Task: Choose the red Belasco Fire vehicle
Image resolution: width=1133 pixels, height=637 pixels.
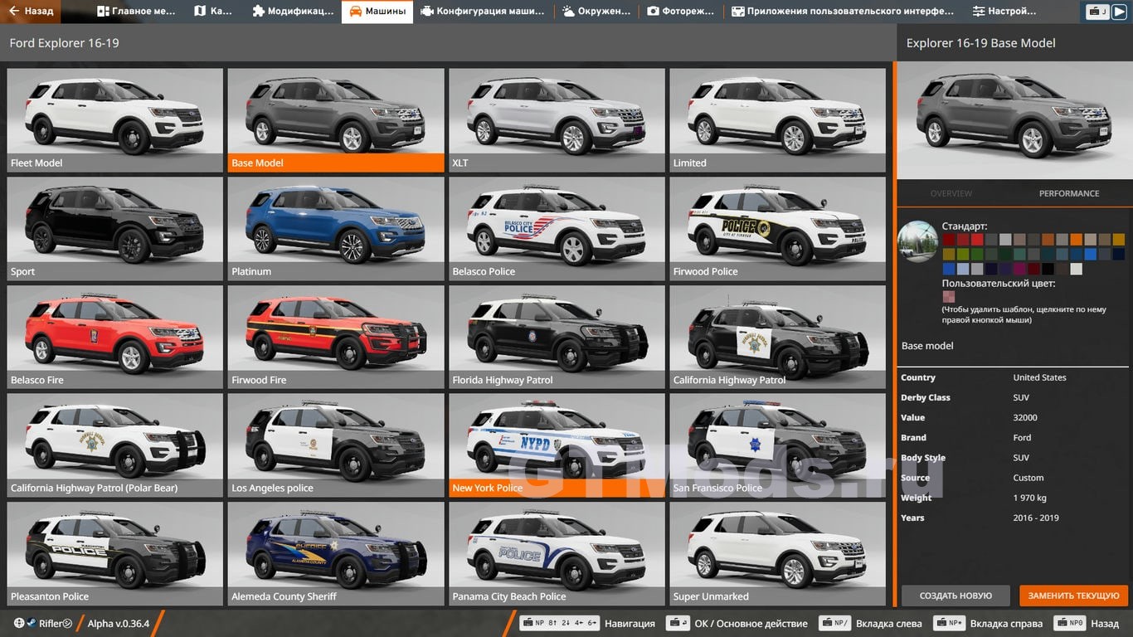Action: click(115, 338)
